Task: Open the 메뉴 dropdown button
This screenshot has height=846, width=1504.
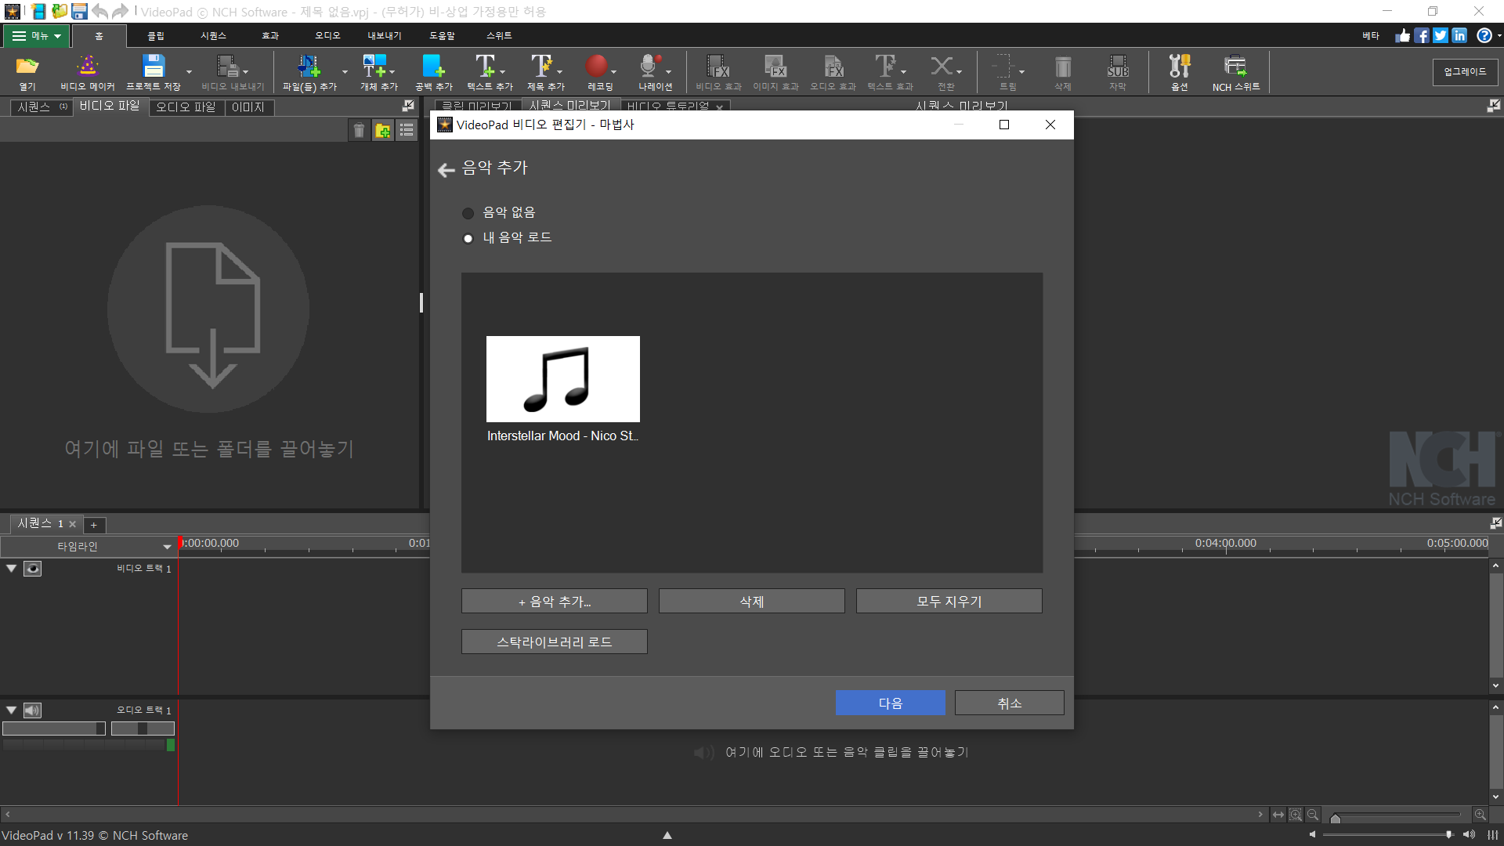Action: pyautogui.click(x=36, y=36)
